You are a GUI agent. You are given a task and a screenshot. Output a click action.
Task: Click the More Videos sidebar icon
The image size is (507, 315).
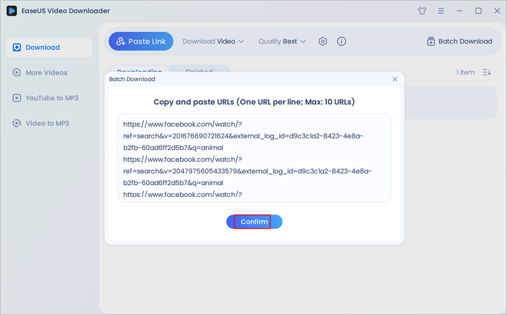tap(17, 73)
